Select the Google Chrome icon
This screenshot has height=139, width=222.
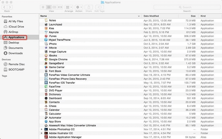(46, 60)
